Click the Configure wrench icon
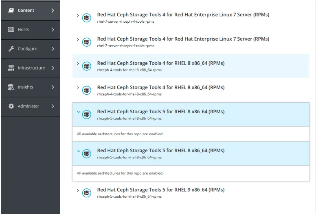The width and height of the screenshot is (316, 214). [11, 49]
